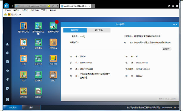Minimize the 个人资料 panel
The height and width of the screenshot is (111, 183).
point(174,25)
